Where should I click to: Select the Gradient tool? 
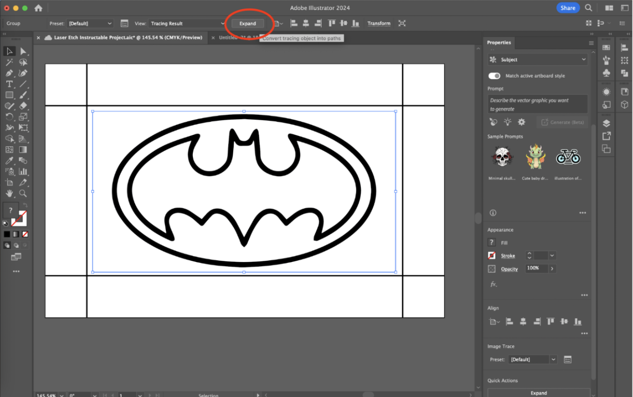[x=23, y=150]
